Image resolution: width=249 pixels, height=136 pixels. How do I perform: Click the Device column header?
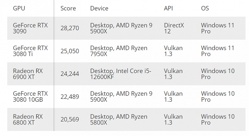99,8
